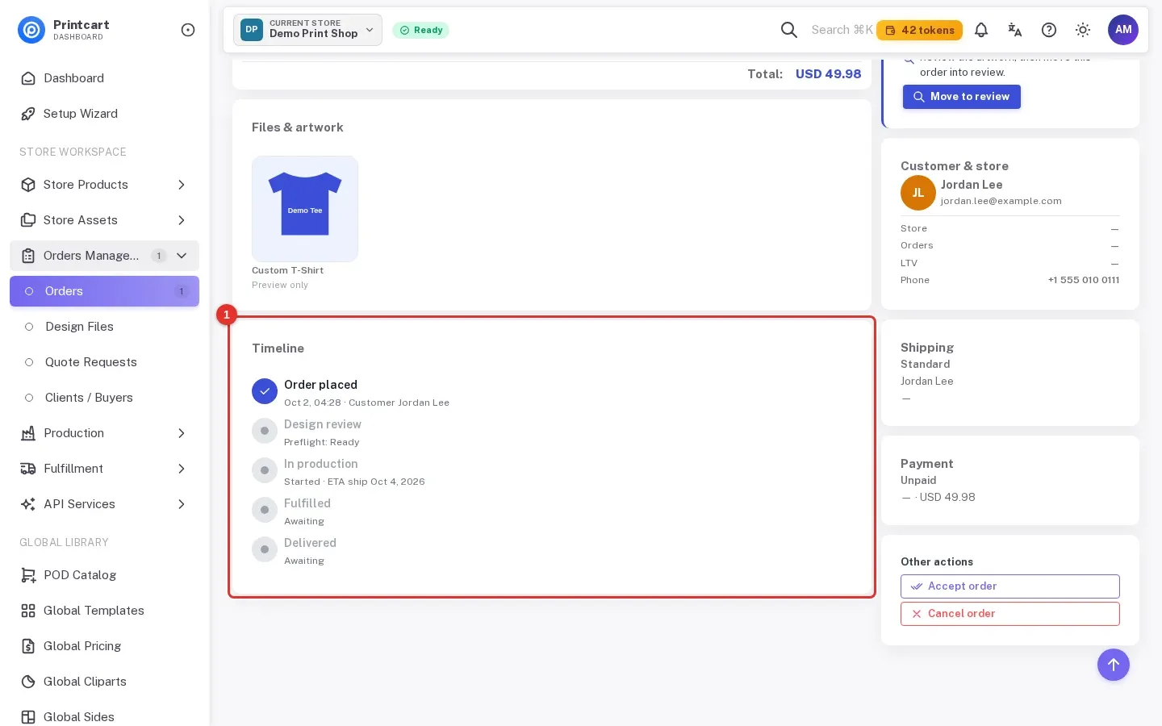The image size is (1162, 726).
Task: Click the Order placed checkmark marker
Action: point(265,391)
